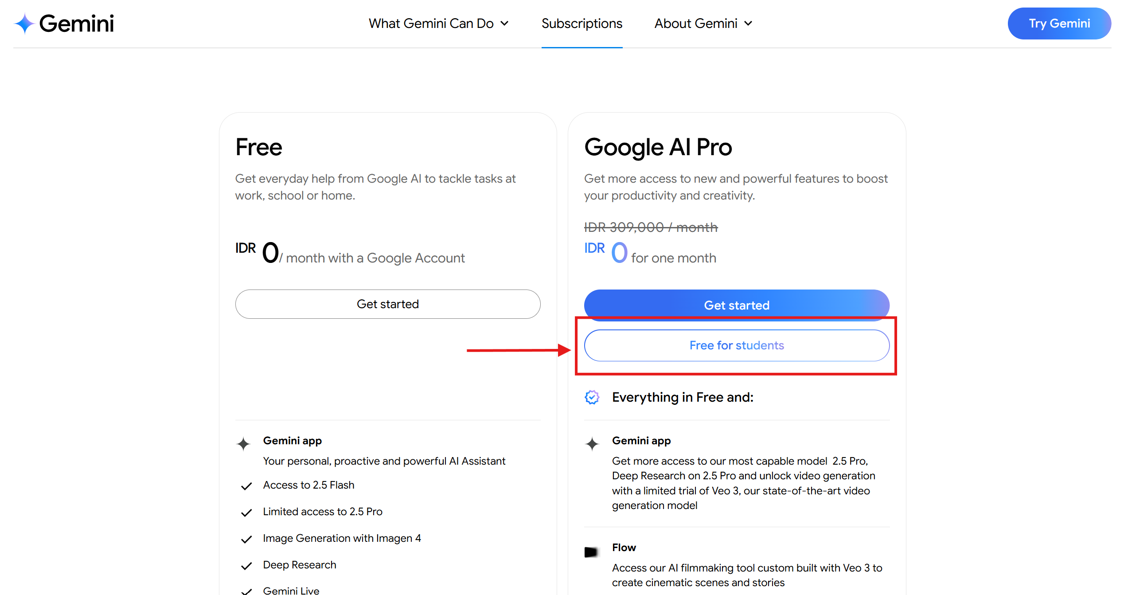Expand the What Gemini Can Do chevron

point(504,23)
